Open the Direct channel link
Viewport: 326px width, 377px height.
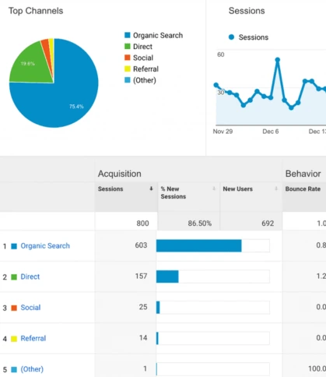(30, 277)
